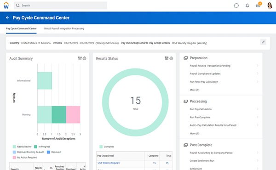Screen dimensions: 276x170
Task: Click the Workday logo icon
Action: pos(6,6)
